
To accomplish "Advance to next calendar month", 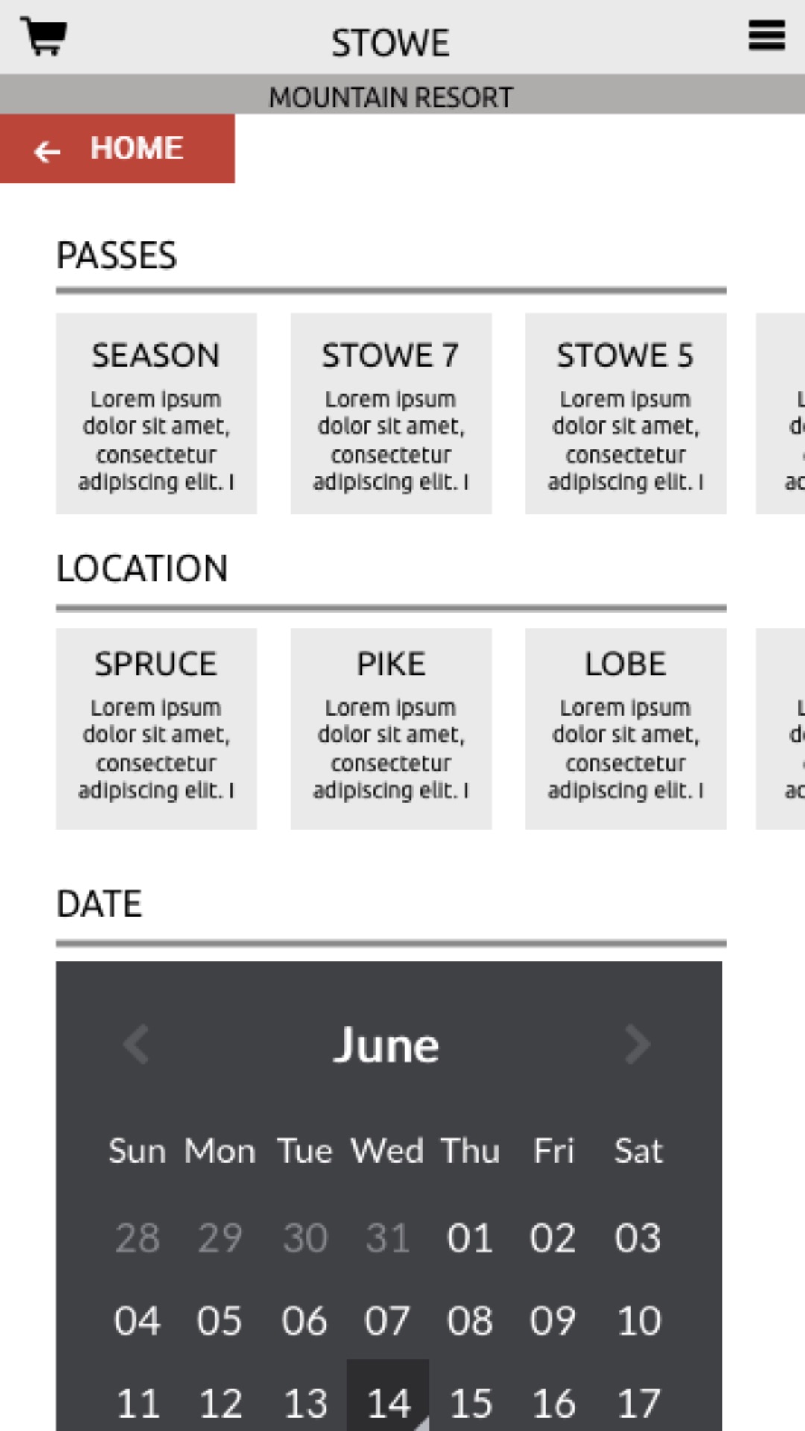I will click(637, 1044).
